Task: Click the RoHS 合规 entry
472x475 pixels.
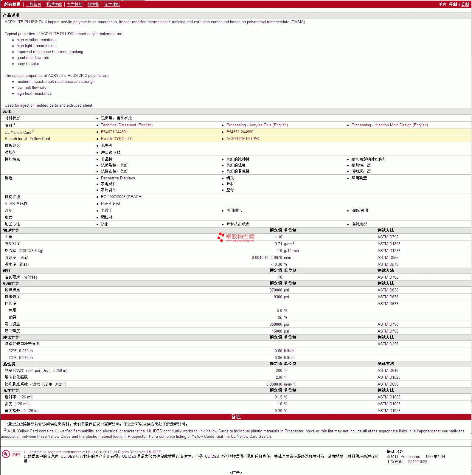Action: (110, 204)
